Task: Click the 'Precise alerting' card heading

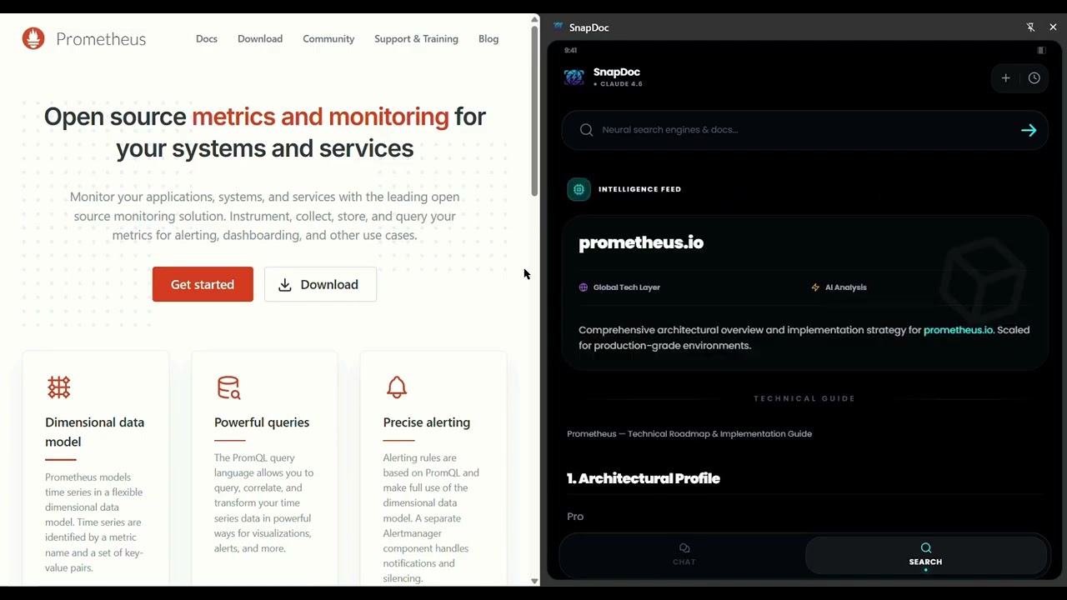Action: coord(427,422)
